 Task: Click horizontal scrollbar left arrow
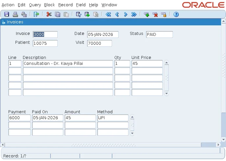coord(3,145)
